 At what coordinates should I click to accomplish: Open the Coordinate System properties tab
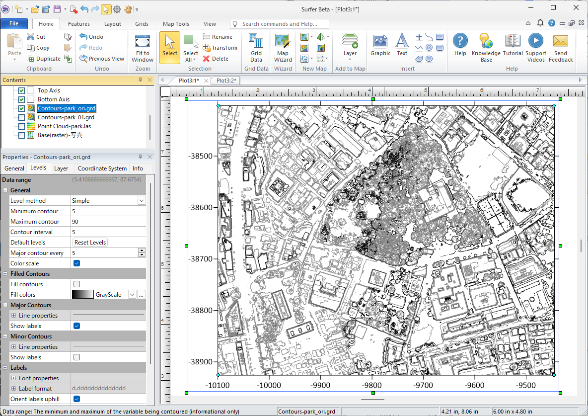[x=102, y=168]
